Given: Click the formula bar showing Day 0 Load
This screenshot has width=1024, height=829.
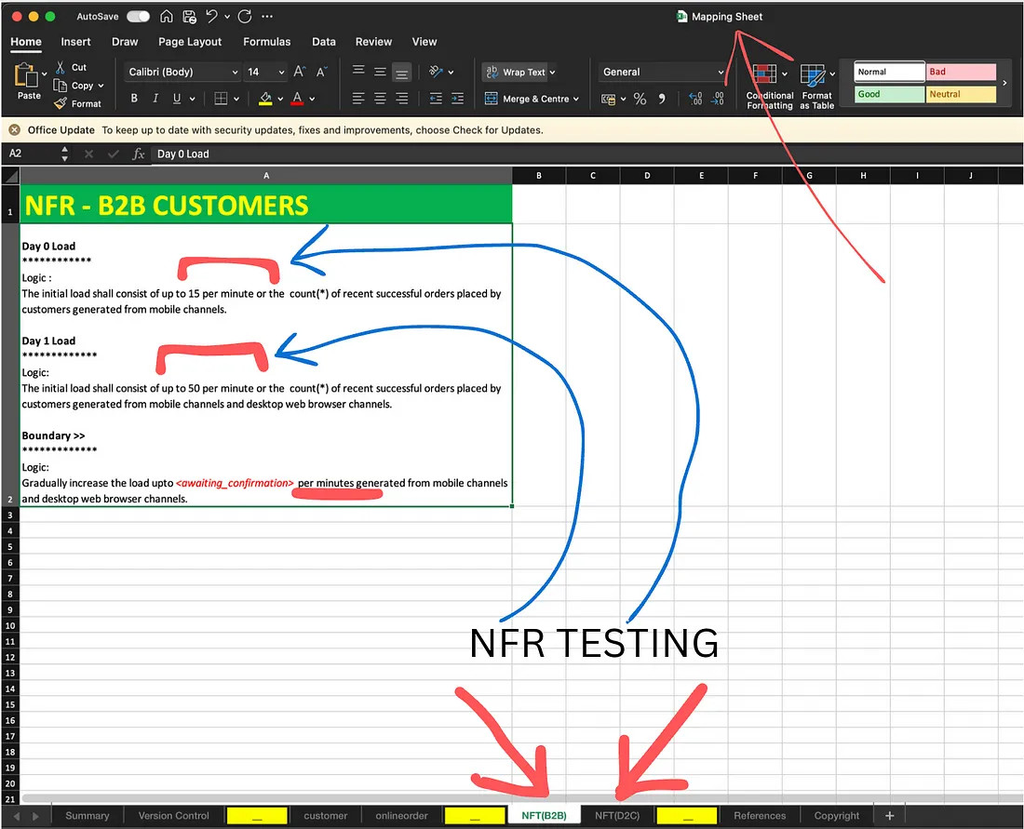Looking at the screenshot, I should click(x=586, y=154).
